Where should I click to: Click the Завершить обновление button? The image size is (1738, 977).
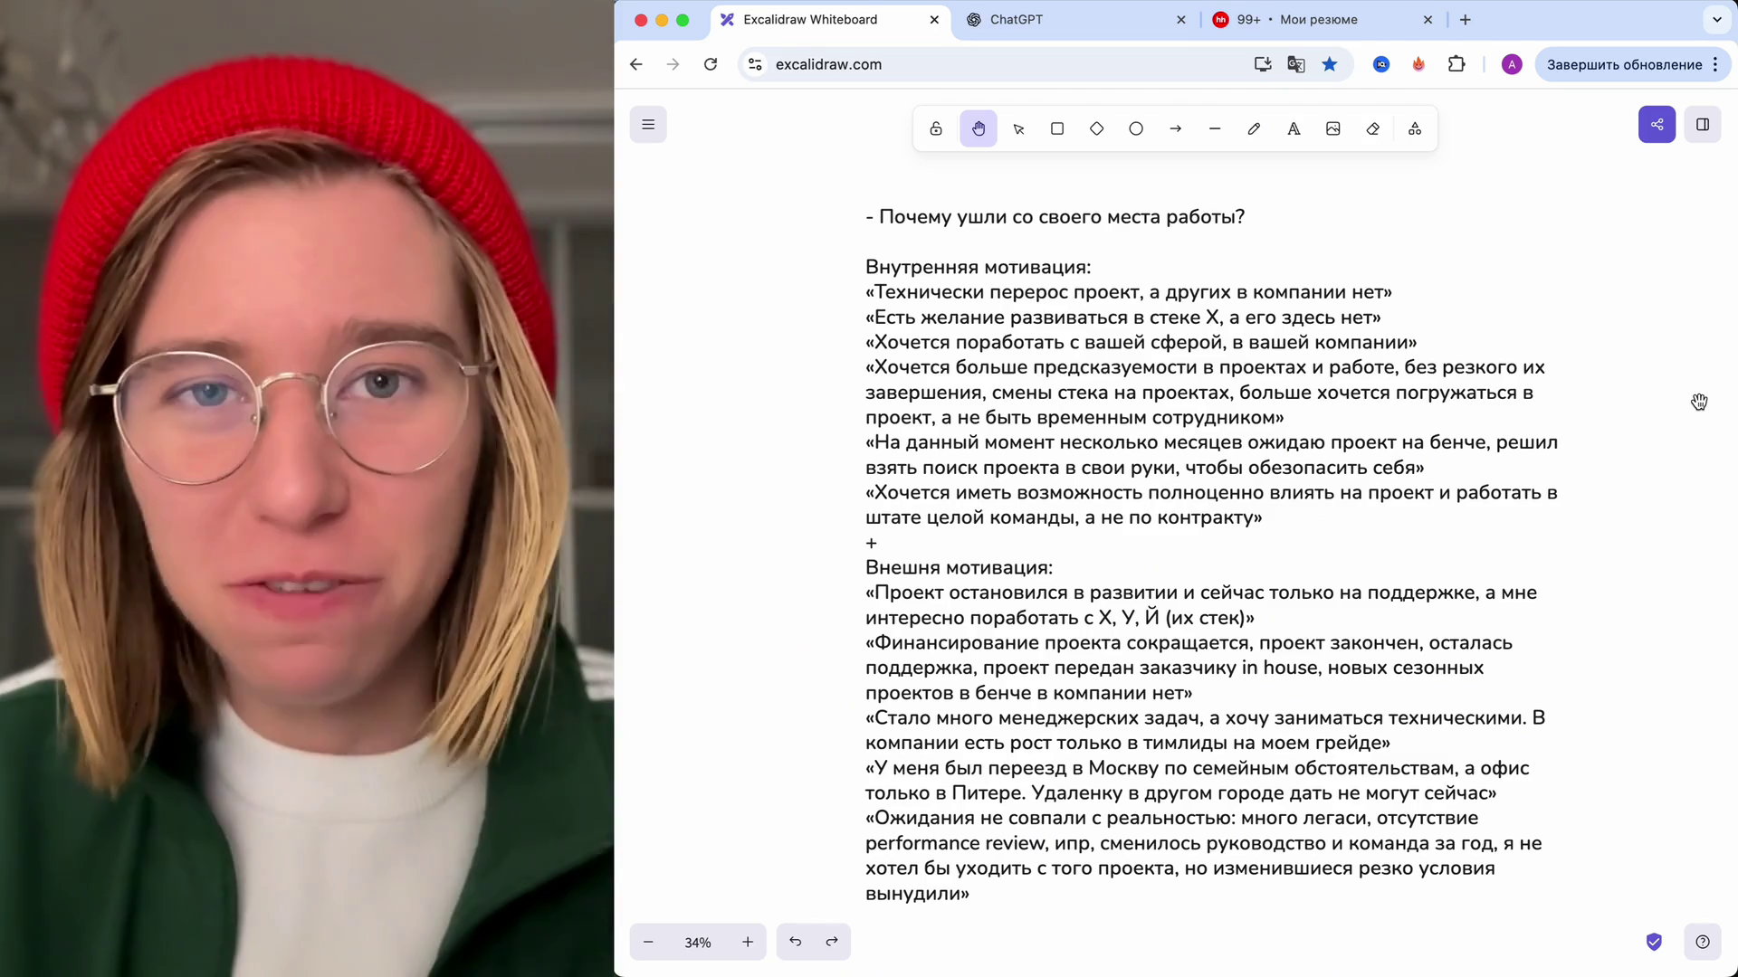[x=1625, y=64]
